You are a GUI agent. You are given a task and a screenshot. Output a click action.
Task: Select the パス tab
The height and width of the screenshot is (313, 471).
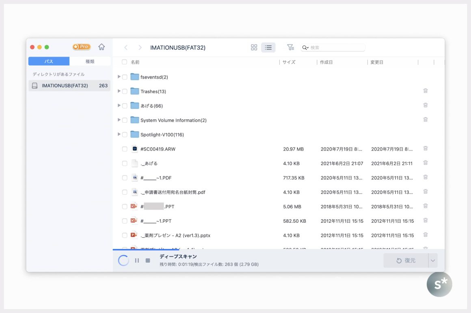tap(49, 62)
